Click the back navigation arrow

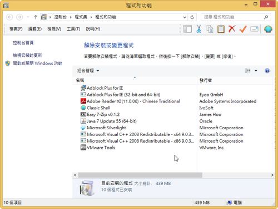pyautogui.click(x=9, y=17)
